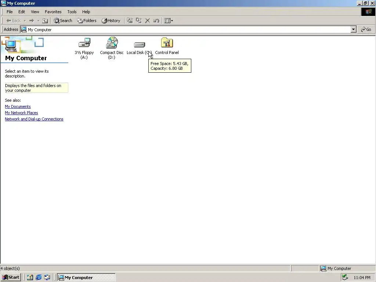Open the Search pane
The height and width of the screenshot is (282, 376).
pos(63,21)
